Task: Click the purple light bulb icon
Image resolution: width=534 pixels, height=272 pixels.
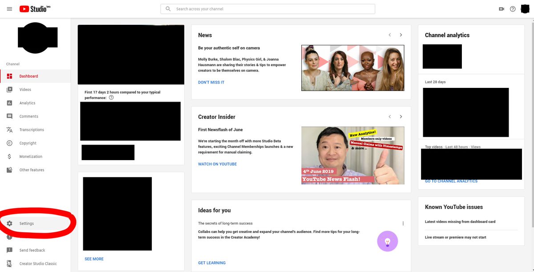Action: coord(387,242)
